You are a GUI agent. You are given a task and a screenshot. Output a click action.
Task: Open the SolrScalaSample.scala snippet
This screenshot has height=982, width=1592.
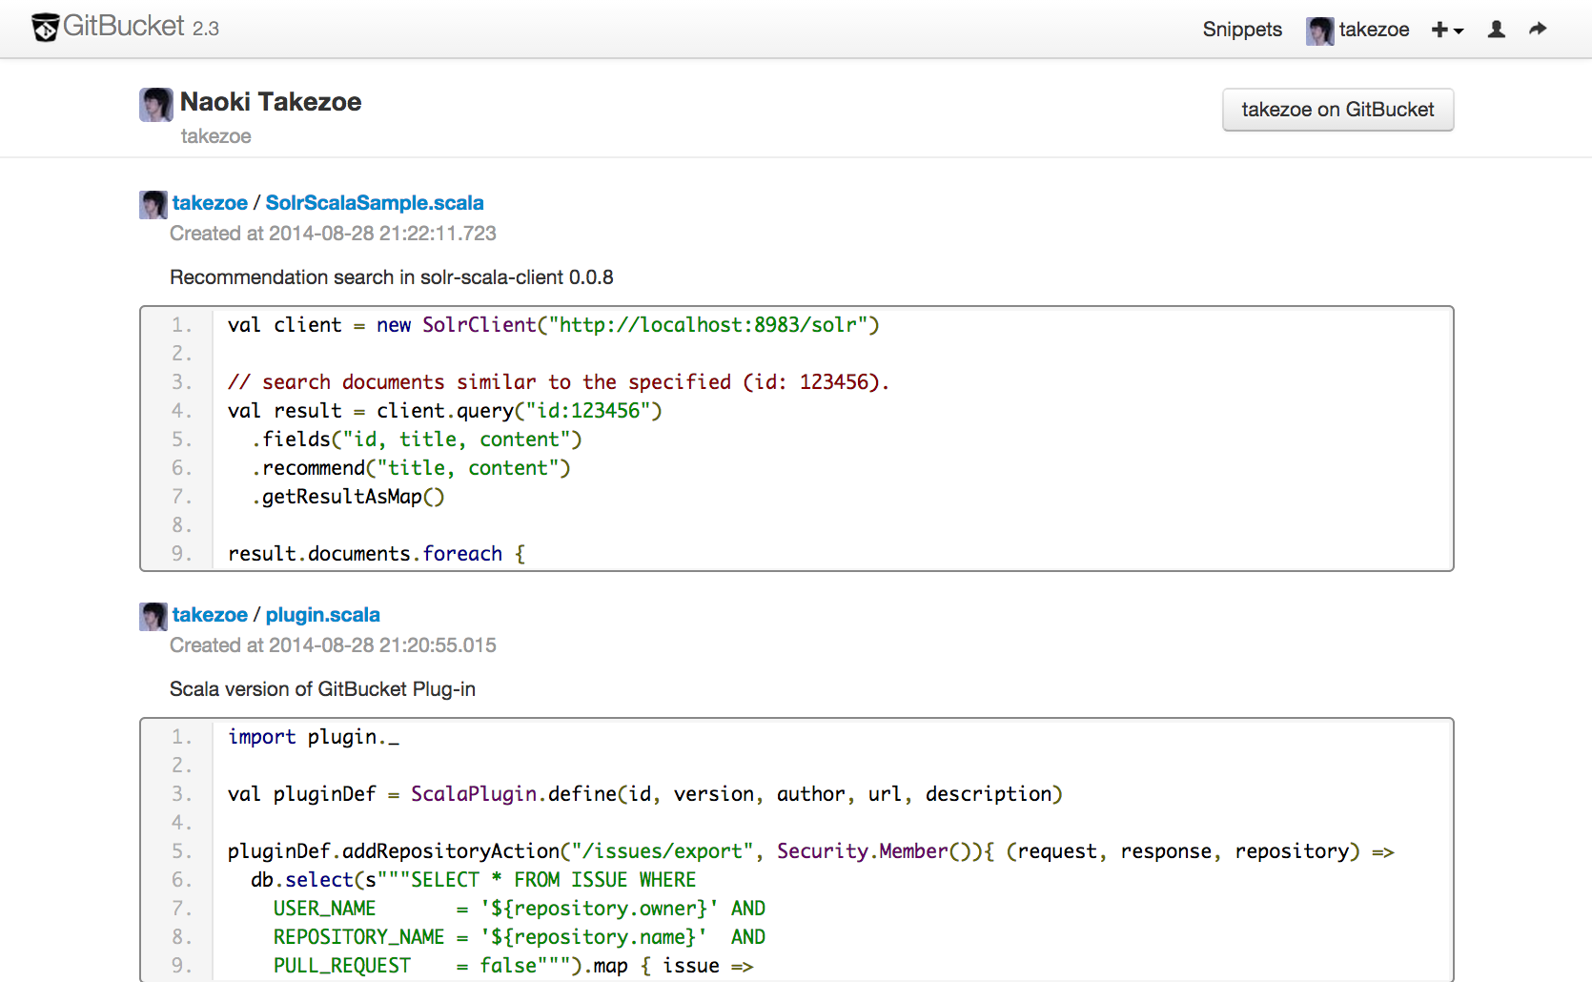(375, 203)
